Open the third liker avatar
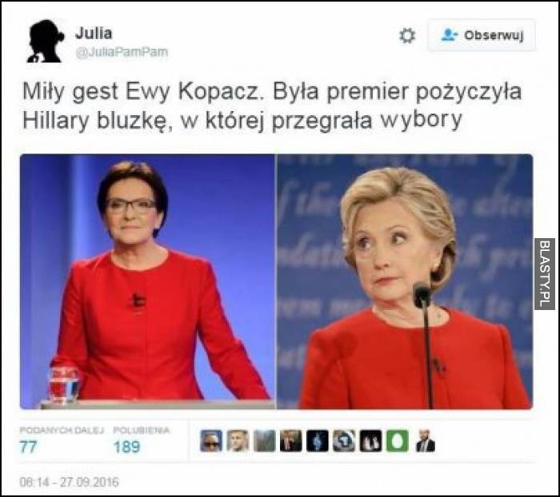The width and height of the screenshot is (560, 497). click(x=265, y=440)
